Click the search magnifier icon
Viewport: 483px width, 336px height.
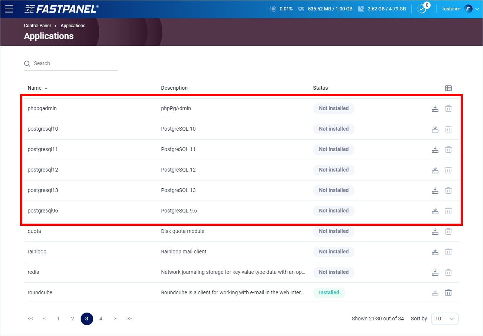pos(27,64)
